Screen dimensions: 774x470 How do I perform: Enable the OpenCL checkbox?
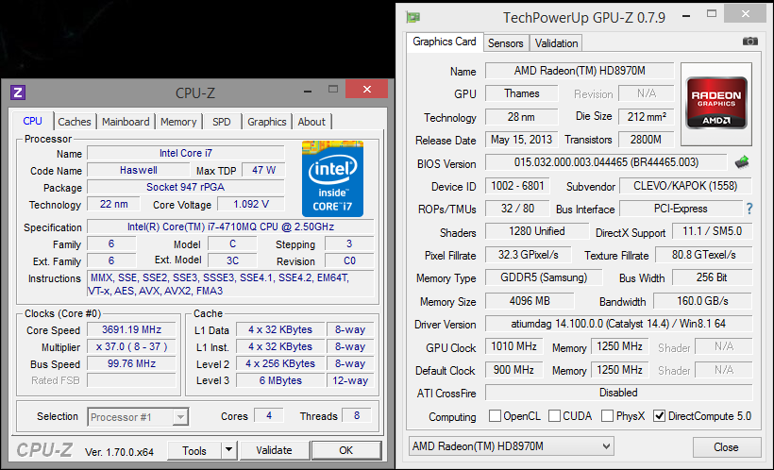495,415
